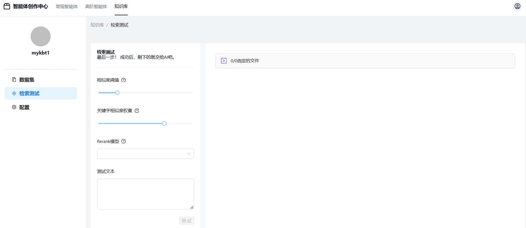526x228 pixels.
Task: Click the mykbt1 avatar circle
Action: click(41, 36)
